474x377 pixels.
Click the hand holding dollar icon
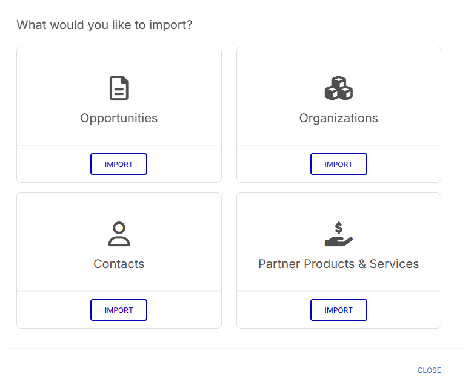tap(338, 240)
